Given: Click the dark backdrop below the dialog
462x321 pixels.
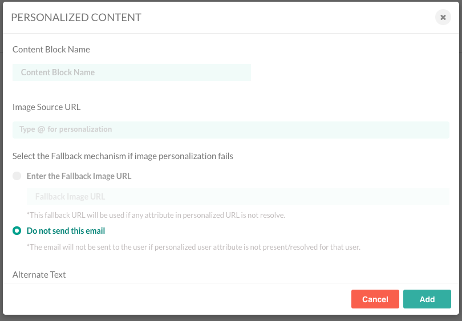Looking at the screenshot, I should (x=228, y=318).
